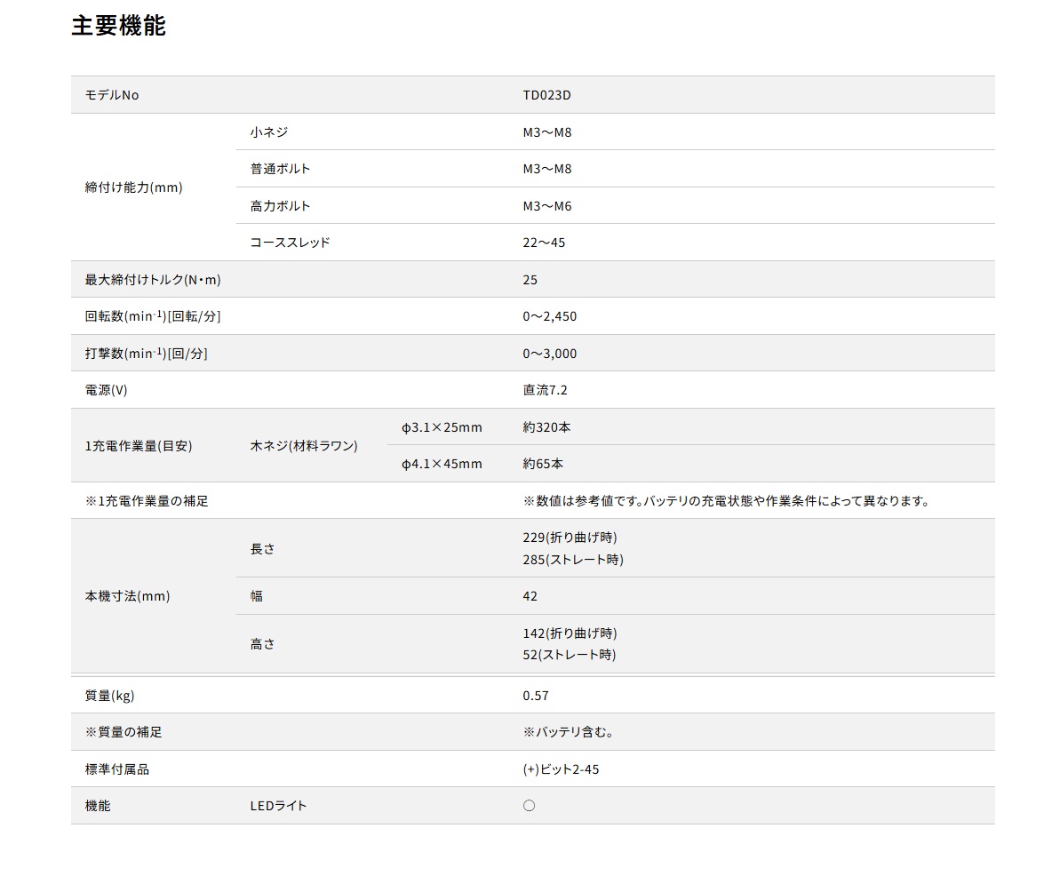Click the power source value 直流7.2
Image resolution: width=1052 pixels, height=884 pixels.
click(x=545, y=390)
